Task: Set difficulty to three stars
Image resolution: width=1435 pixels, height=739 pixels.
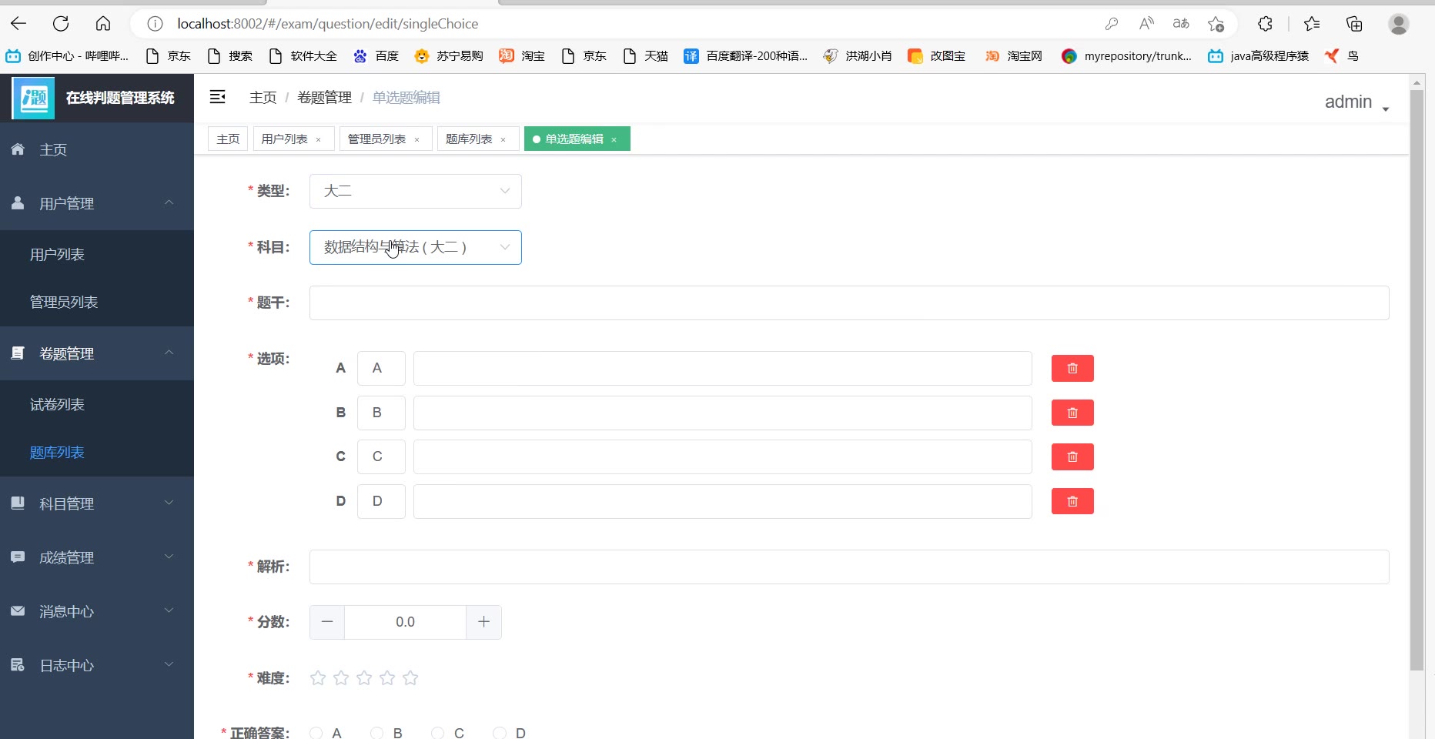Action: [x=364, y=678]
